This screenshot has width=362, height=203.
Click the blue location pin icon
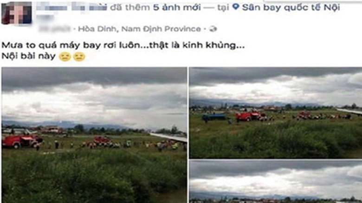pyautogui.click(x=235, y=7)
